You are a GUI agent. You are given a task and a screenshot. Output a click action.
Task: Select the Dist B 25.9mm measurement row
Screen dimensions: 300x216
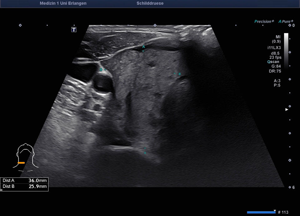click(24, 187)
